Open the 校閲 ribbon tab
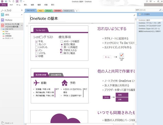 [46, 5]
